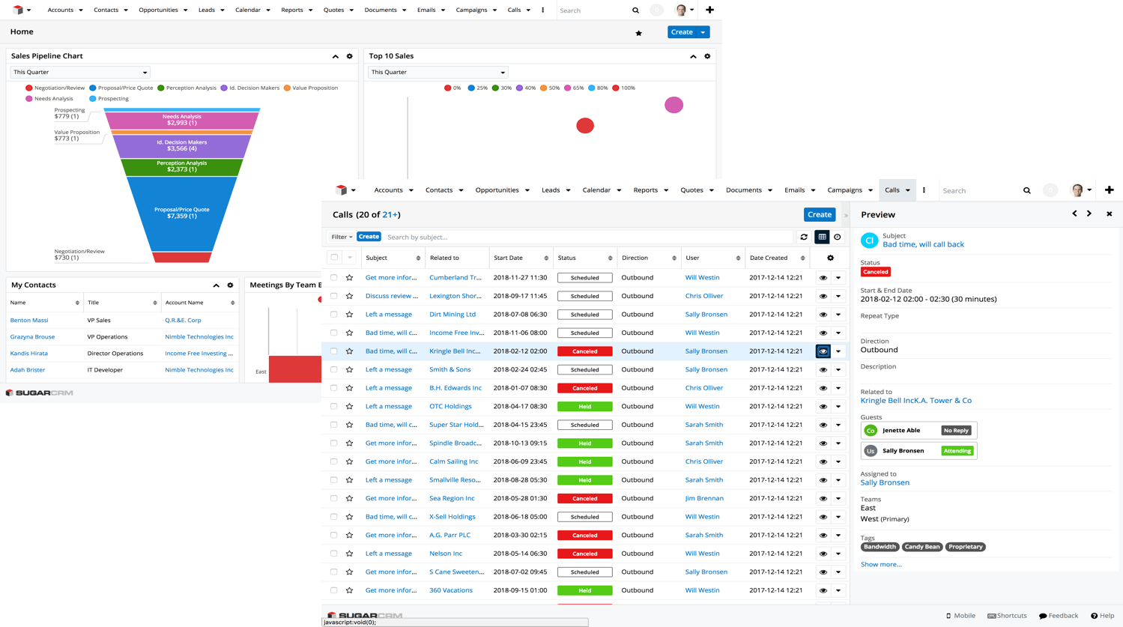The width and height of the screenshot is (1123, 627).
Task: Switch to list view icon in Calls toolbar
Action: (x=822, y=237)
